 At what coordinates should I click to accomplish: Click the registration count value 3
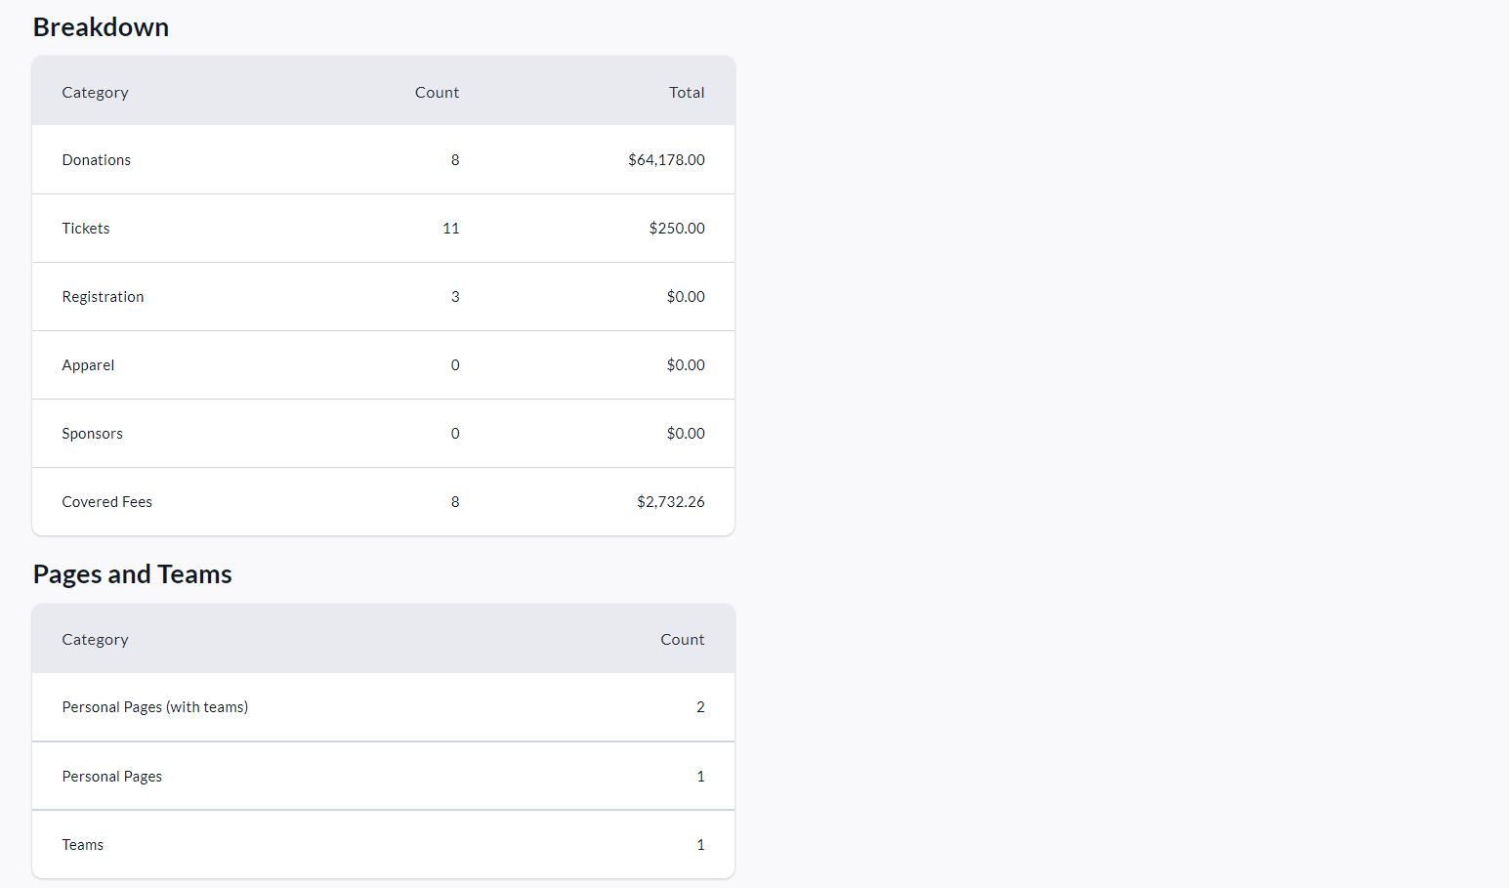click(454, 297)
